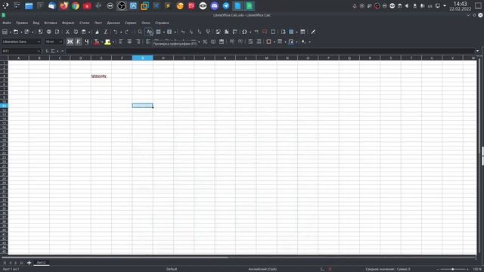
Task: Click the formula input line
Action: 270,51
